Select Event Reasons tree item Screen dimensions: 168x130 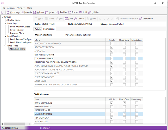coord(17,30)
